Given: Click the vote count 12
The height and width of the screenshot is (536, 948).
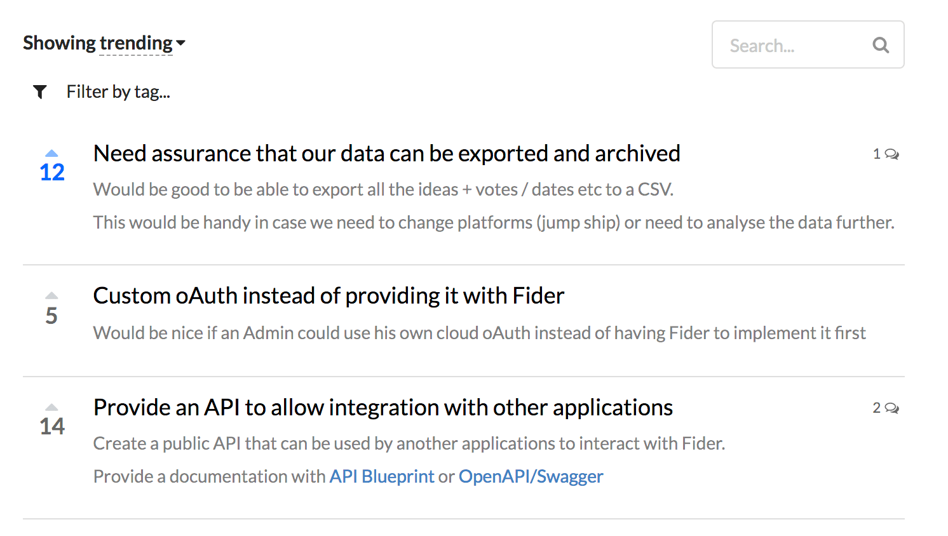Looking at the screenshot, I should pos(52,172).
